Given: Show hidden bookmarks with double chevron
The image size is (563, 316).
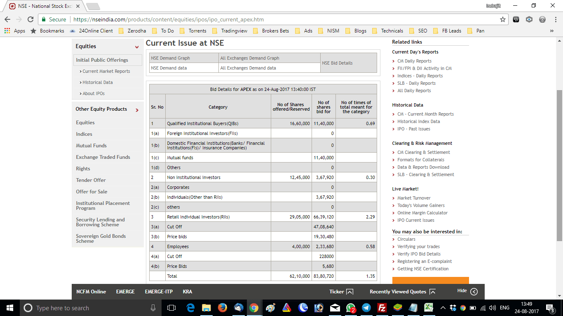Looking at the screenshot, I should (x=552, y=31).
